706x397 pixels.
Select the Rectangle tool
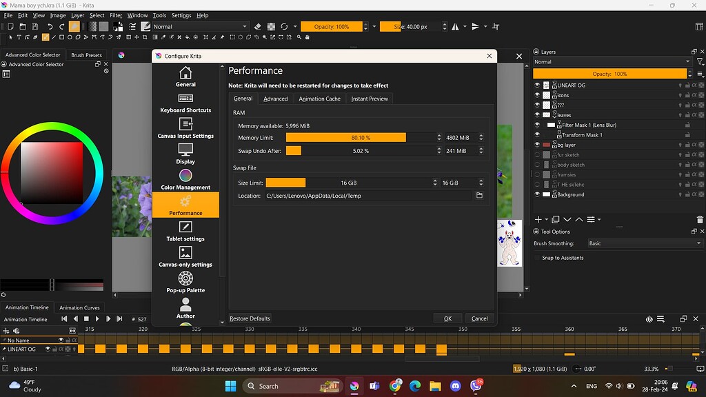pos(61,37)
